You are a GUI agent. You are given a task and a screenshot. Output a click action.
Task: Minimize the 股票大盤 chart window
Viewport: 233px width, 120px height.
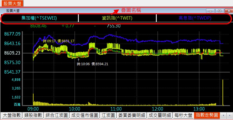click(x=210, y=11)
